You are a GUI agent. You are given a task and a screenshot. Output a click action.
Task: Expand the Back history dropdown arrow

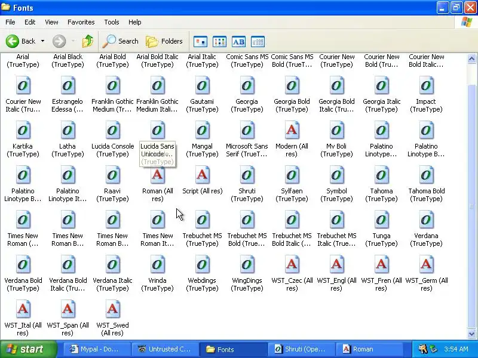(x=42, y=41)
